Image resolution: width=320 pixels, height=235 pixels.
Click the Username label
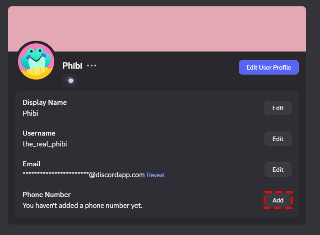(39, 133)
